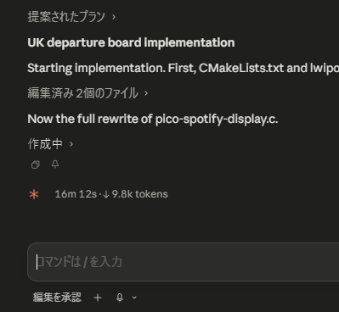This screenshot has height=312, width=339.
Task: Copy the response with the copy icon
Action: 36,164
